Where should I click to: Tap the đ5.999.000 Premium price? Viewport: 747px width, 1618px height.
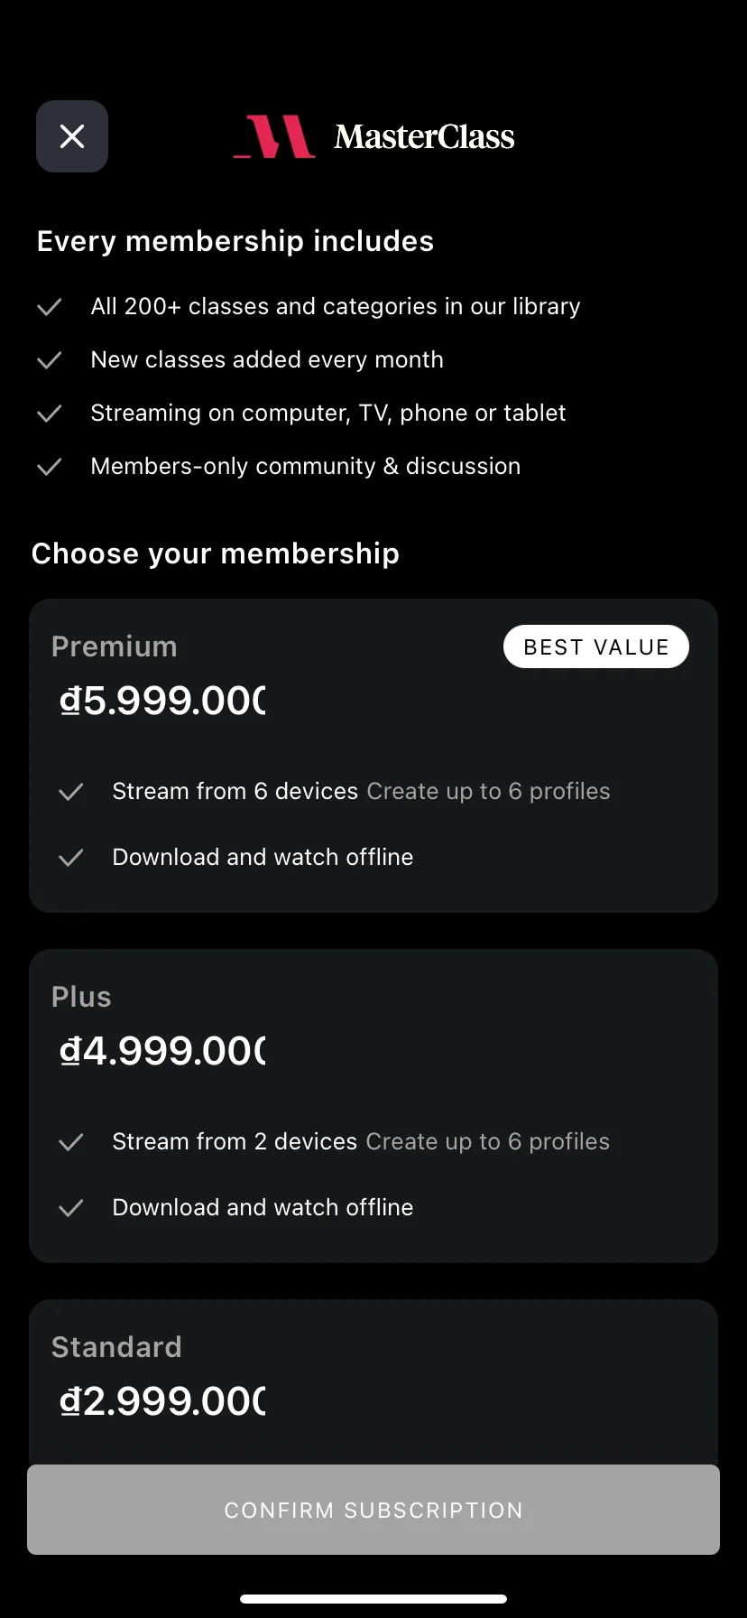tap(162, 701)
